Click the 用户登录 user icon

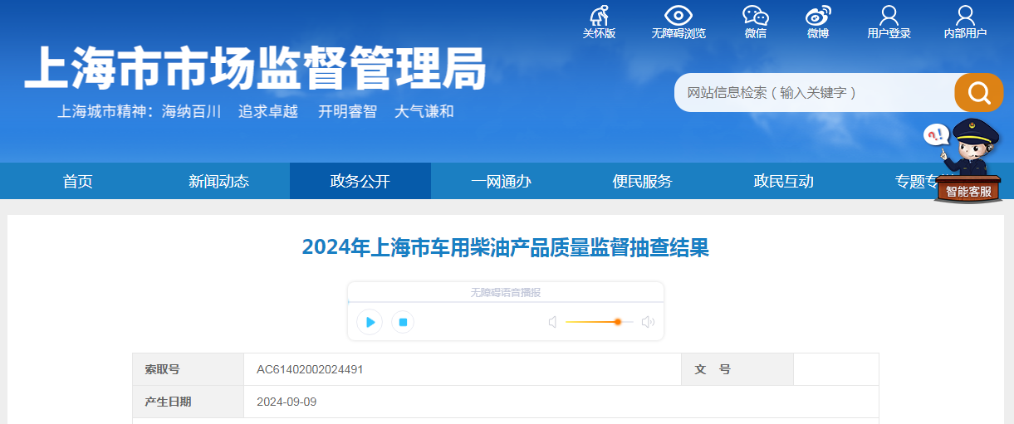(889, 16)
